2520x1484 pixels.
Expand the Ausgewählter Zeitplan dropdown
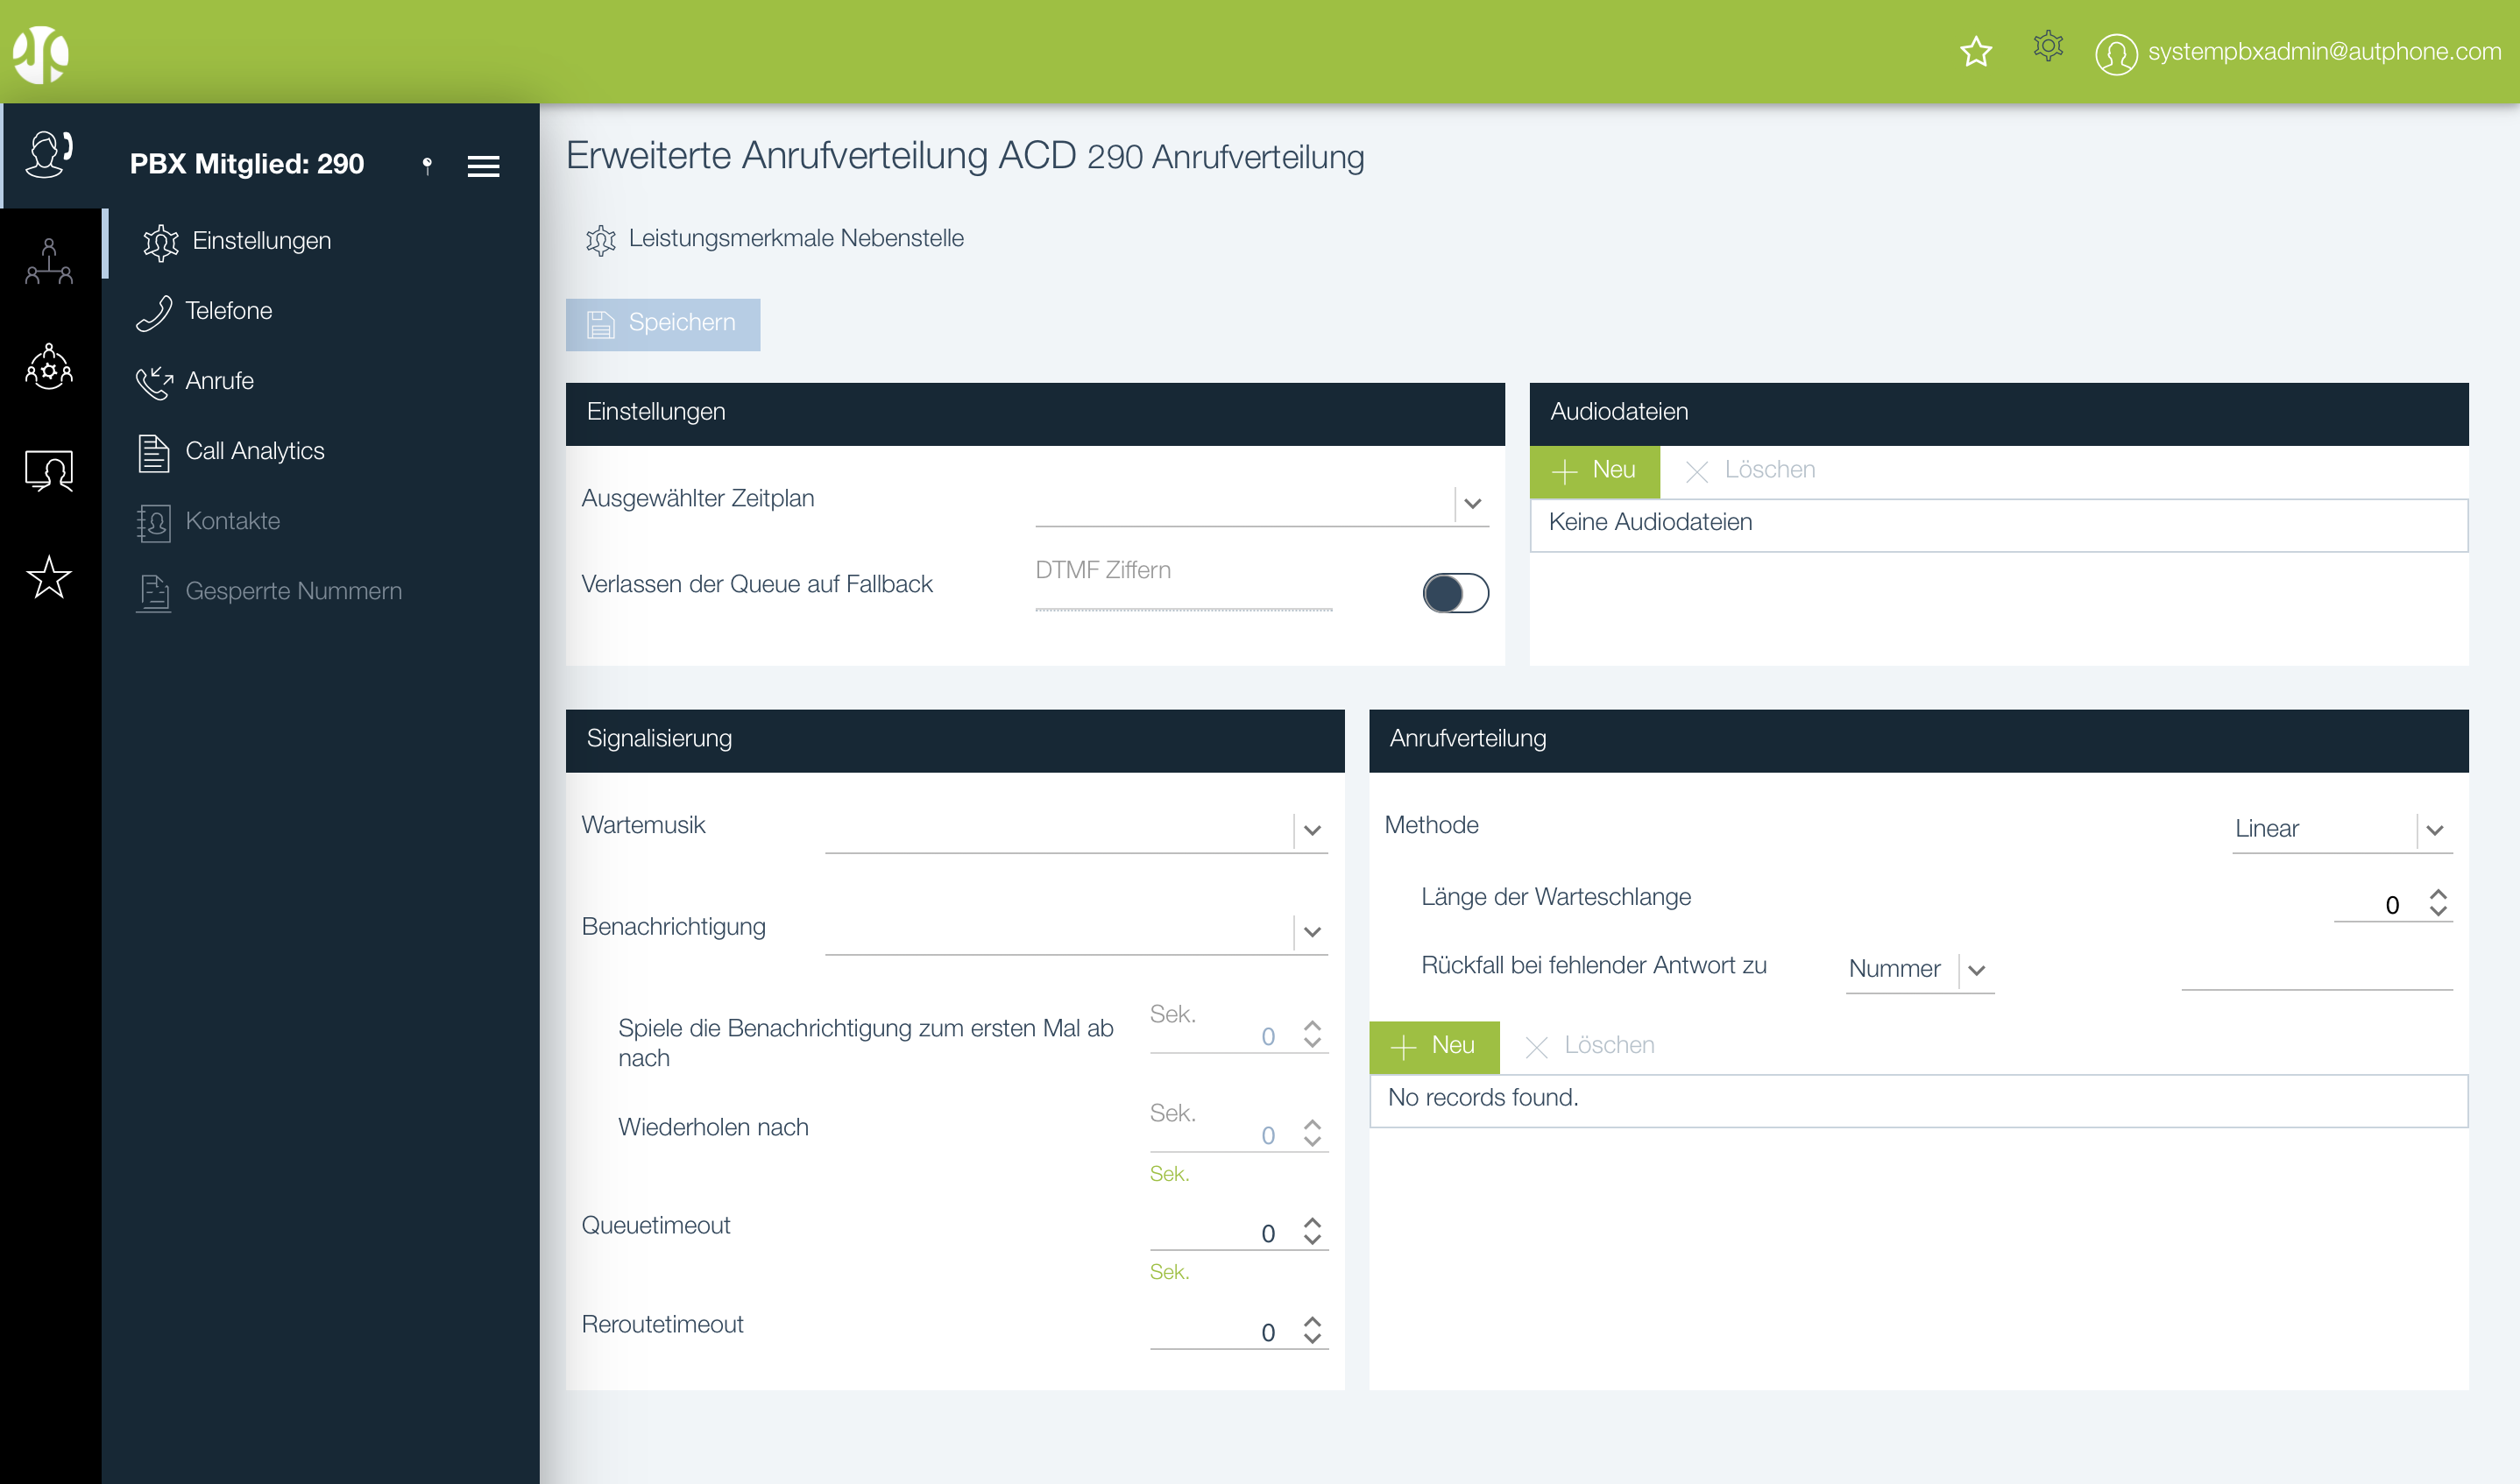click(x=1472, y=503)
